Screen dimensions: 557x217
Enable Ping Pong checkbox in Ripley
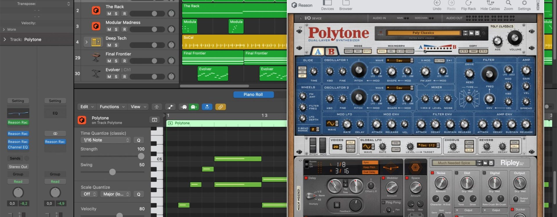[383, 203]
